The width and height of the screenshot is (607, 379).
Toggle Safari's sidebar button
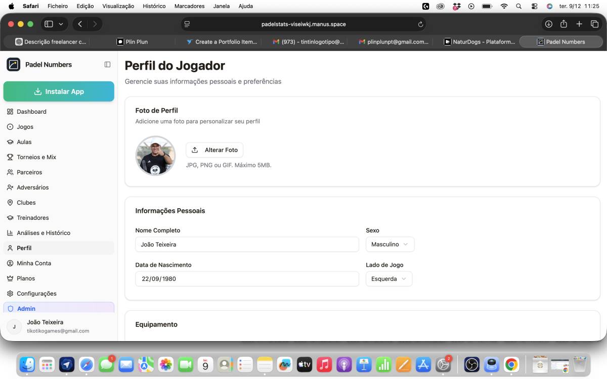[x=49, y=24]
